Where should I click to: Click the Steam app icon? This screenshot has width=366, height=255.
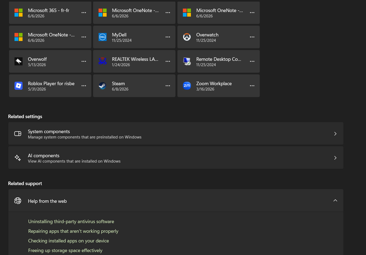(x=103, y=86)
